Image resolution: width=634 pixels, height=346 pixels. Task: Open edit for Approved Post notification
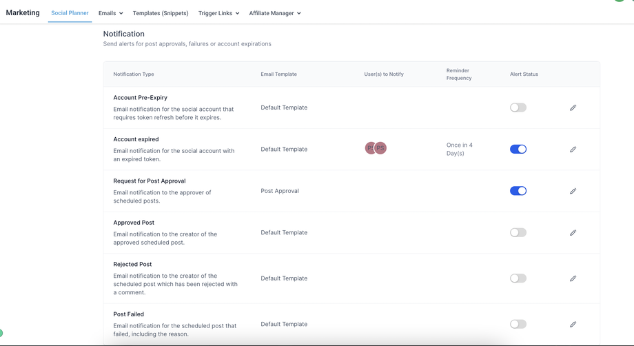pyautogui.click(x=573, y=233)
